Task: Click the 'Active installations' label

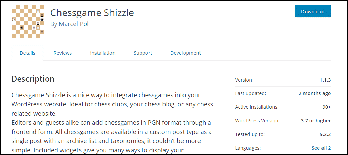Action: coord(257,107)
